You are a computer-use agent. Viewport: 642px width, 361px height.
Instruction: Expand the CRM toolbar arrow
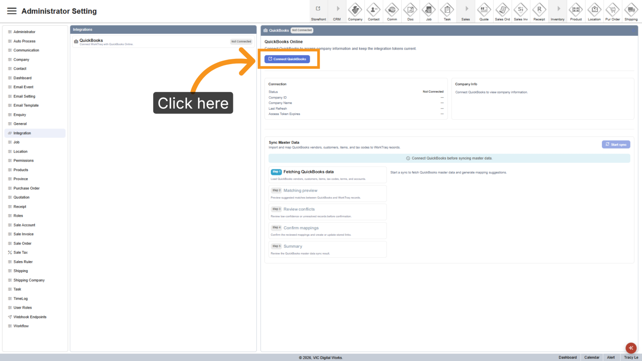click(337, 11)
